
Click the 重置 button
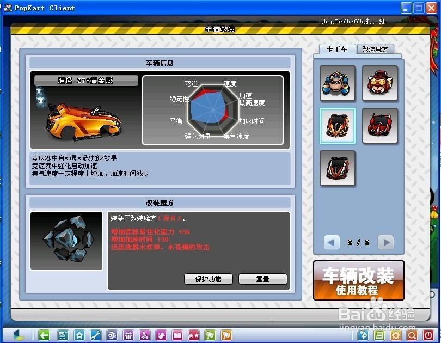[262, 279]
